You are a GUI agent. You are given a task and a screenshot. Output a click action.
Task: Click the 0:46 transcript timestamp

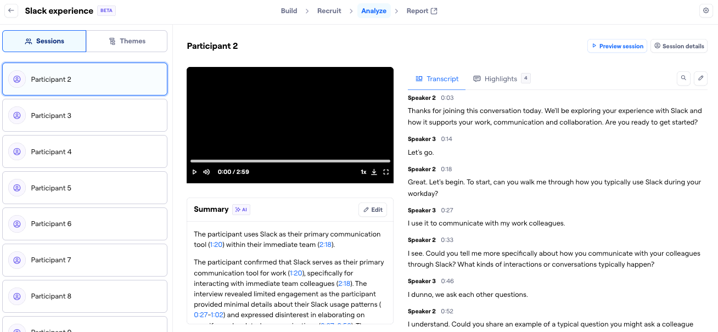pyautogui.click(x=447, y=281)
